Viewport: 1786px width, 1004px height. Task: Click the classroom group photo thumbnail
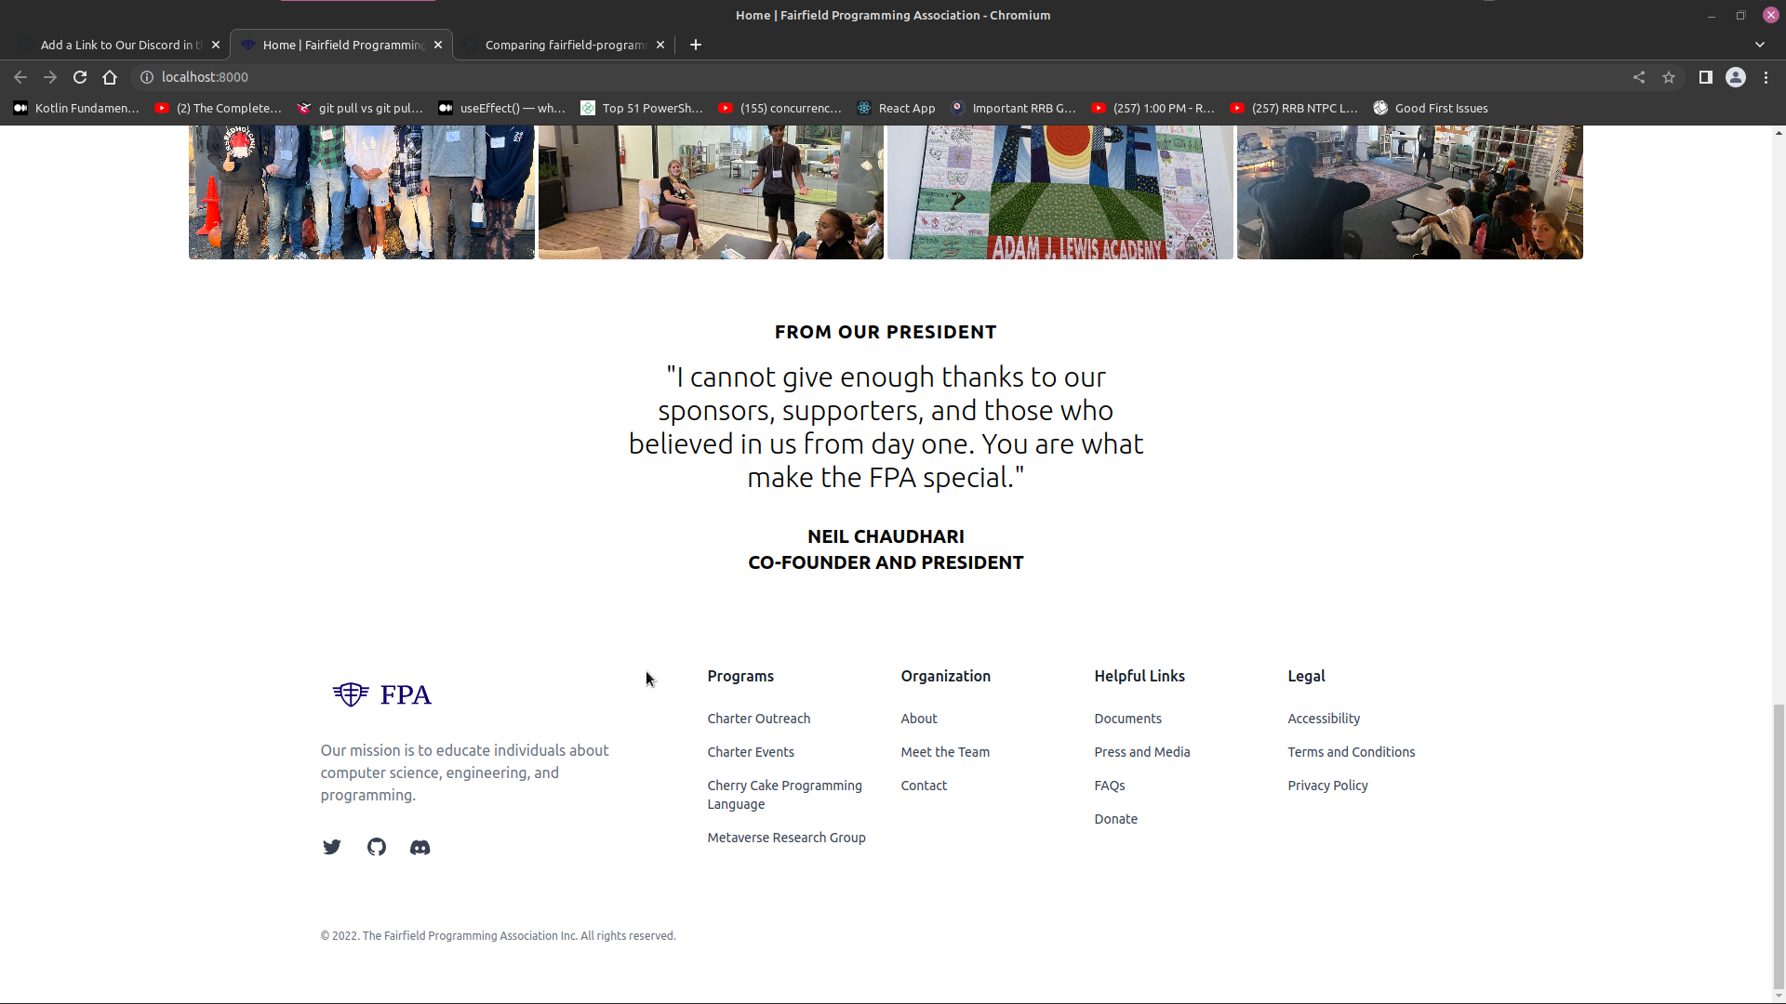tap(1409, 192)
